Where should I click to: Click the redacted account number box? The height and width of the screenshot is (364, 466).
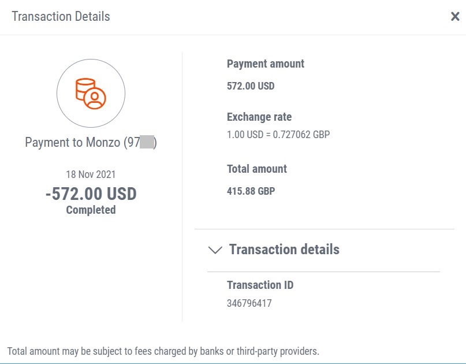coord(147,142)
